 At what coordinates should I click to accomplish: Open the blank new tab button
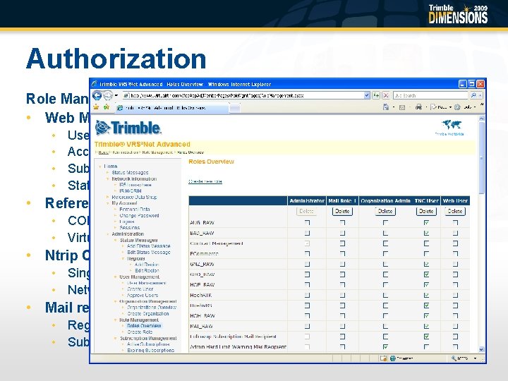pyautogui.click(x=235, y=108)
